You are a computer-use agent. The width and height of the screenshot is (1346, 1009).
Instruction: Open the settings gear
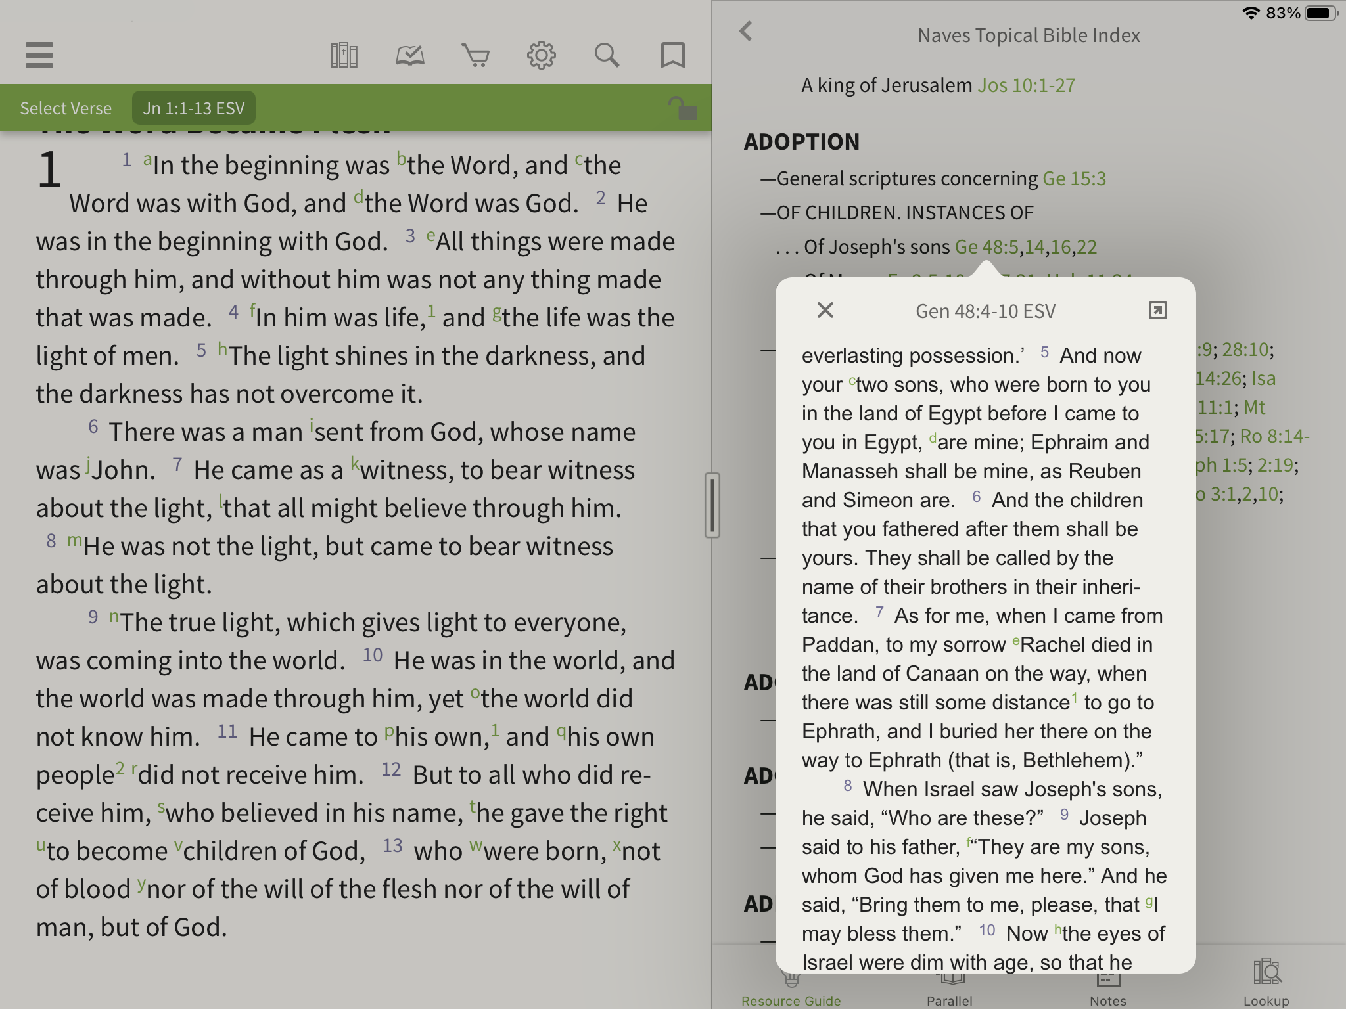[541, 55]
